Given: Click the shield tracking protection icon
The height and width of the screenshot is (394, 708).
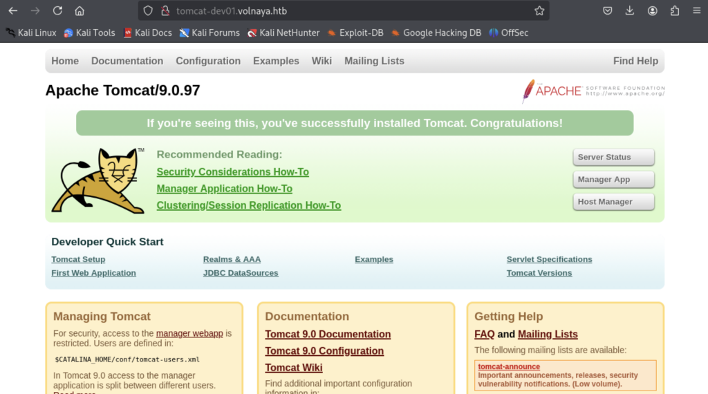Looking at the screenshot, I should coord(148,11).
